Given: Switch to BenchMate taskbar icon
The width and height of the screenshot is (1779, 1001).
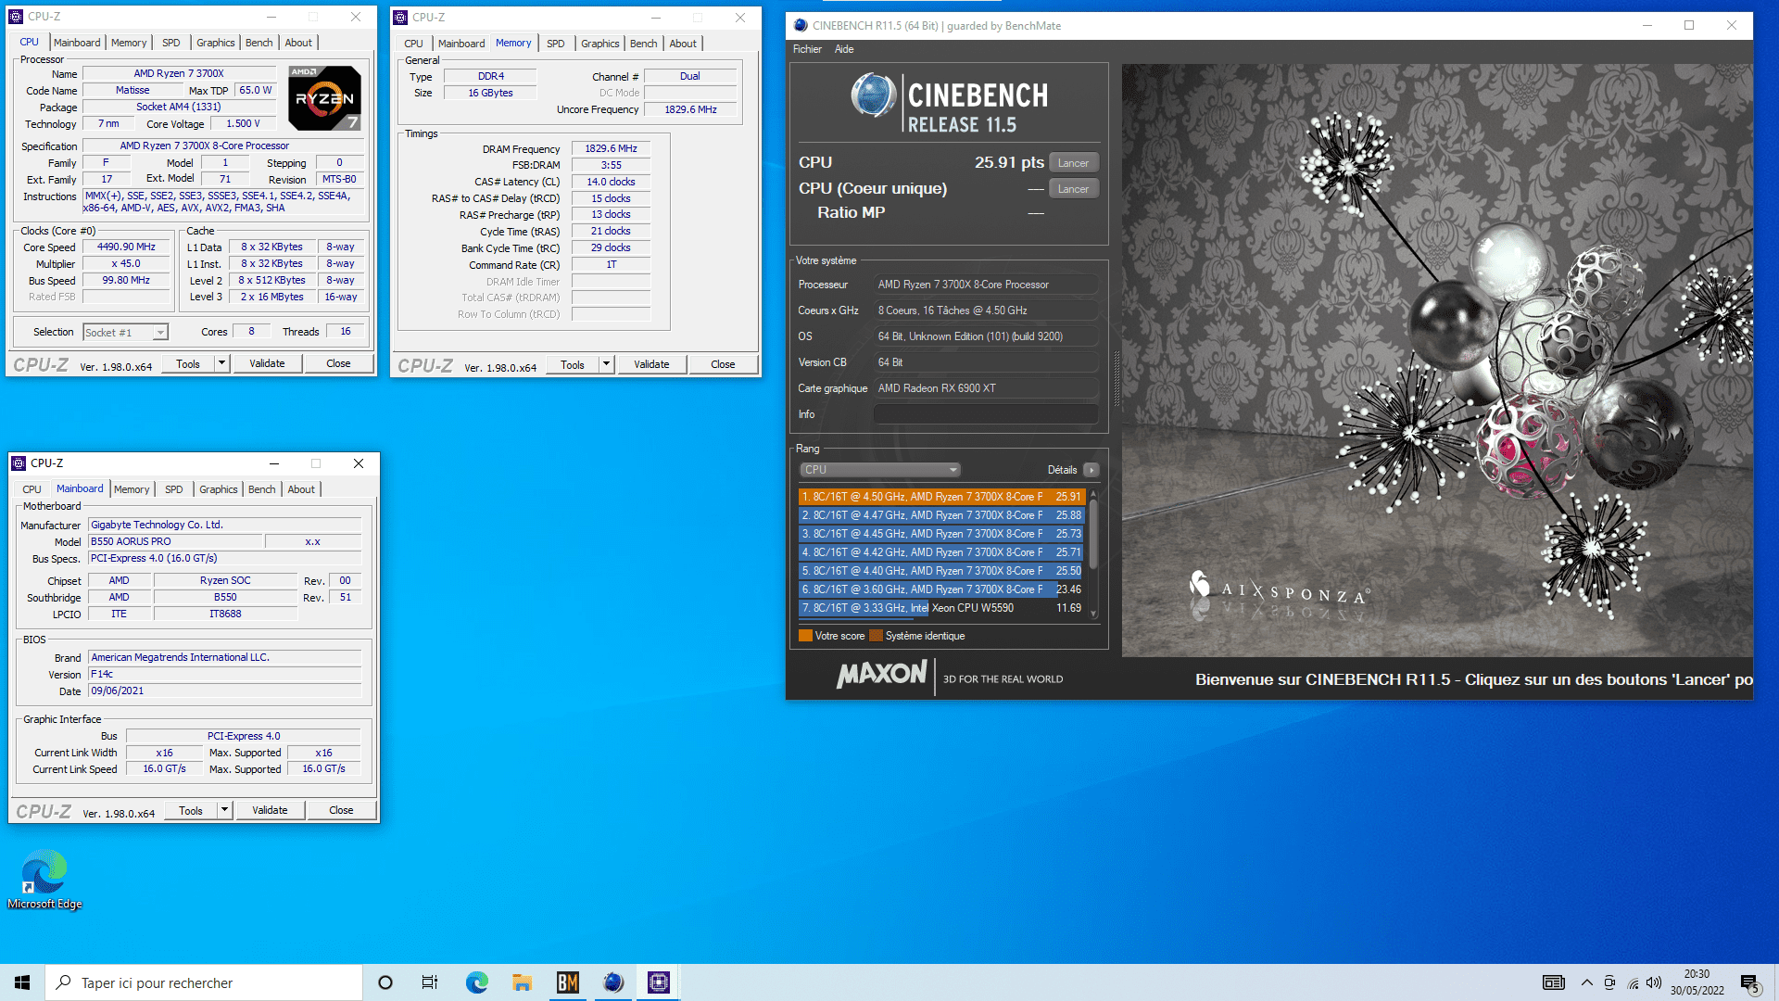Looking at the screenshot, I should tap(567, 982).
